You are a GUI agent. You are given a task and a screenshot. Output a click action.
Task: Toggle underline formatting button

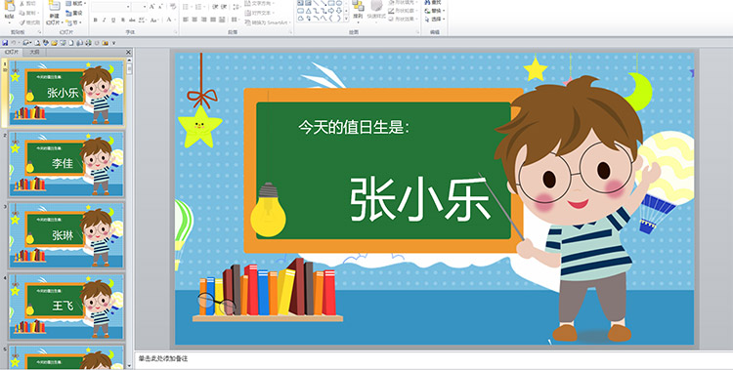tap(113, 20)
